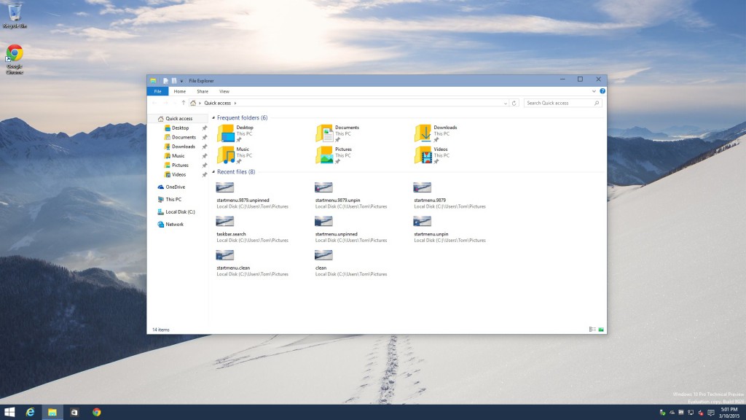Click the pin icon beside sidebar Pictures
746x420 pixels.
coord(205,166)
